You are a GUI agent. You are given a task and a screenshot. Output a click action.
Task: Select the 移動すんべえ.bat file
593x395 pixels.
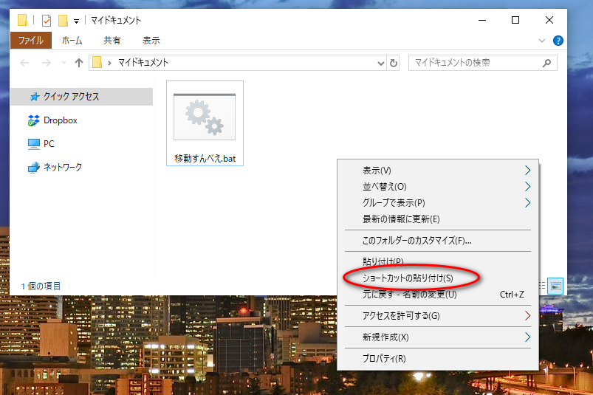point(205,123)
